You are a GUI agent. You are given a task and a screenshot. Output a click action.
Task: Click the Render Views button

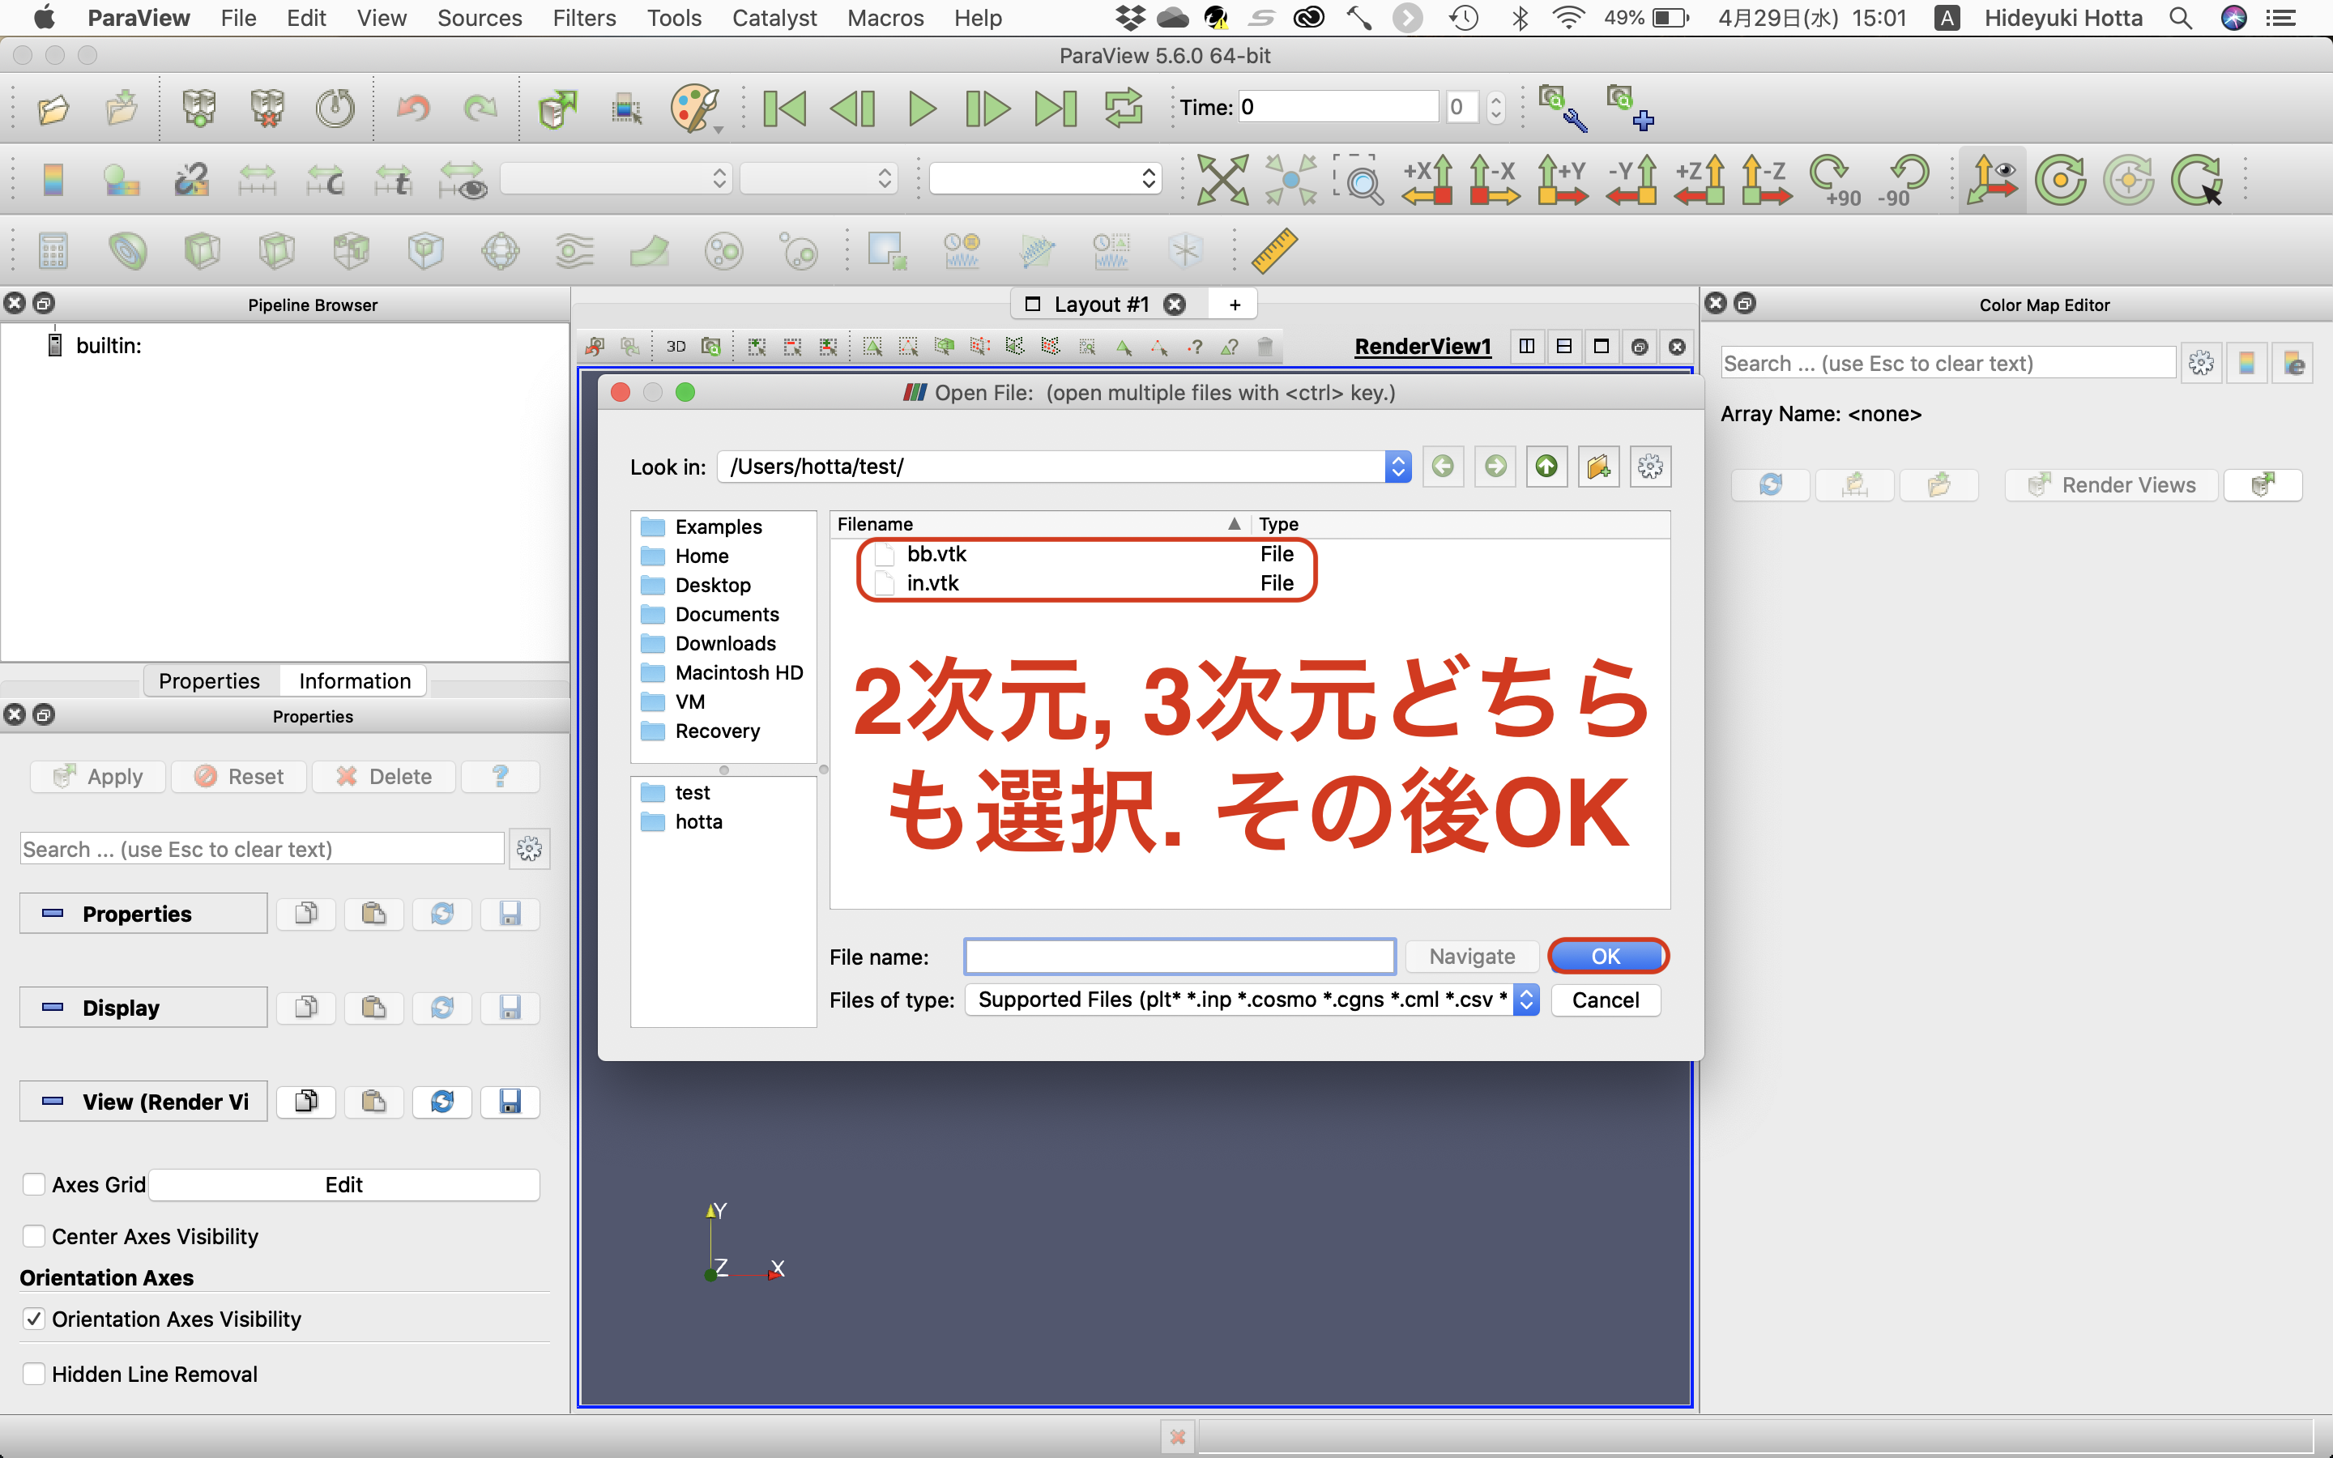coord(2111,485)
